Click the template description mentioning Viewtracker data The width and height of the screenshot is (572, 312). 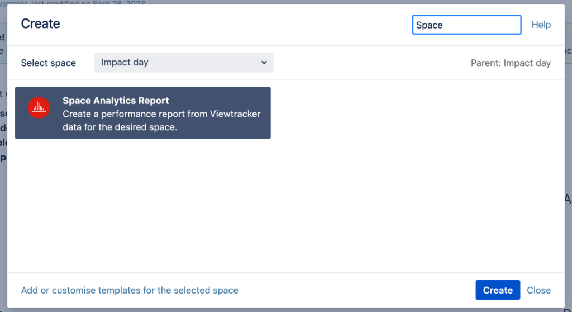coord(161,121)
